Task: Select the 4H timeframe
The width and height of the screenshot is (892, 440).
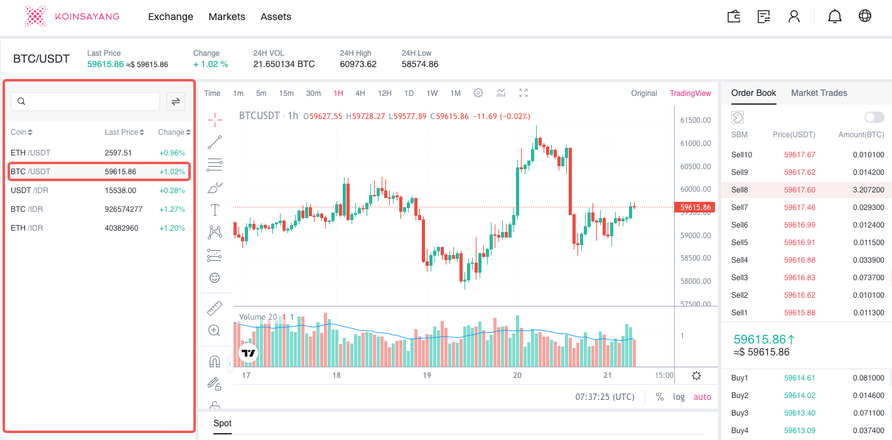Action: pyautogui.click(x=360, y=93)
